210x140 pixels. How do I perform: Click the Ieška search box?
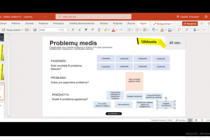(93, 16)
